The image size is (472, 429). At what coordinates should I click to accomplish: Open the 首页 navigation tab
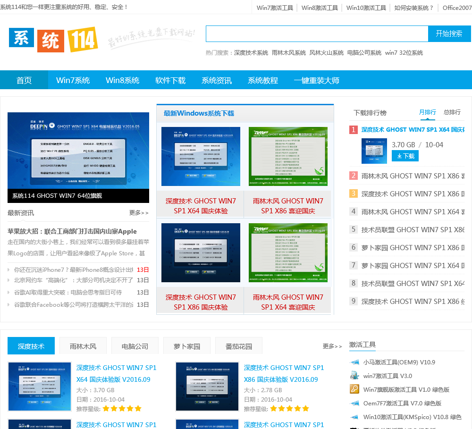pyautogui.click(x=24, y=80)
